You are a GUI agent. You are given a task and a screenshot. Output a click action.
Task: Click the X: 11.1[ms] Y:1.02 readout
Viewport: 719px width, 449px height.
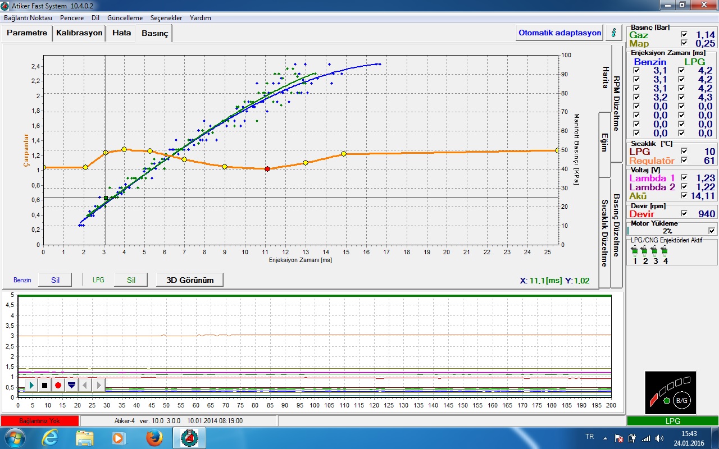coord(555,281)
